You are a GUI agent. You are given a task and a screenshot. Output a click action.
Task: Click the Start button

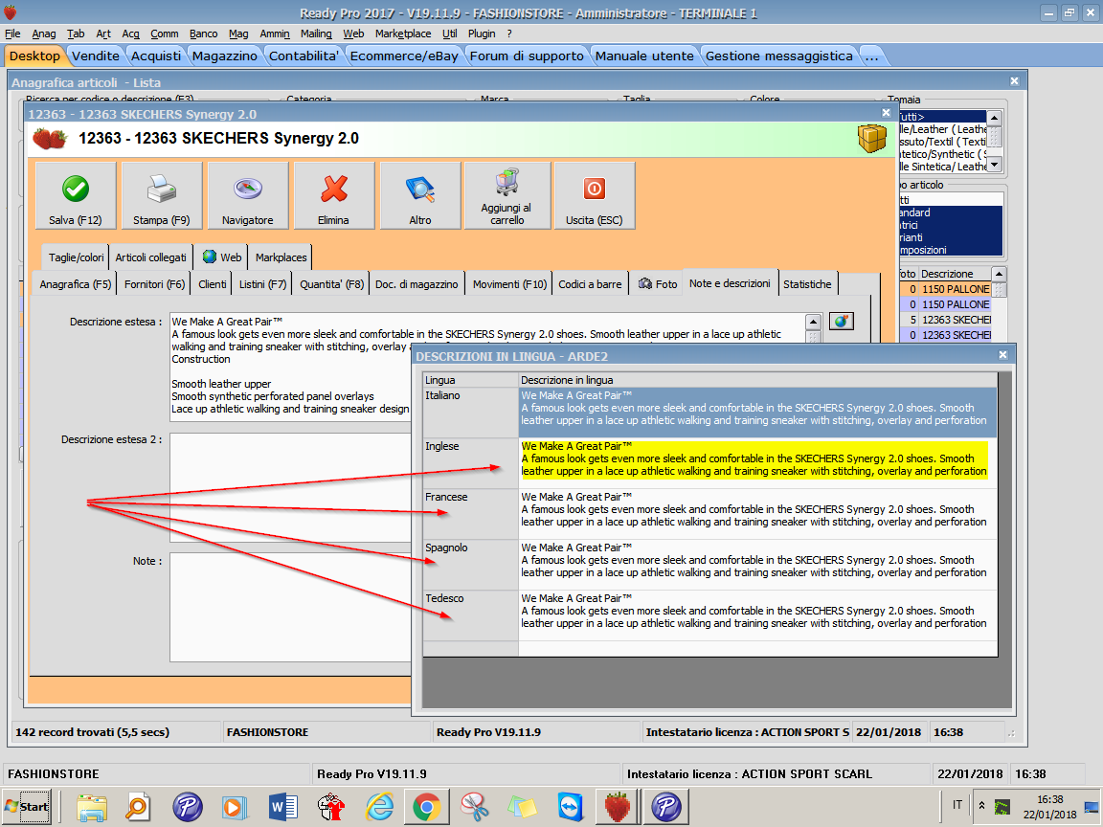tap(27, 807)
